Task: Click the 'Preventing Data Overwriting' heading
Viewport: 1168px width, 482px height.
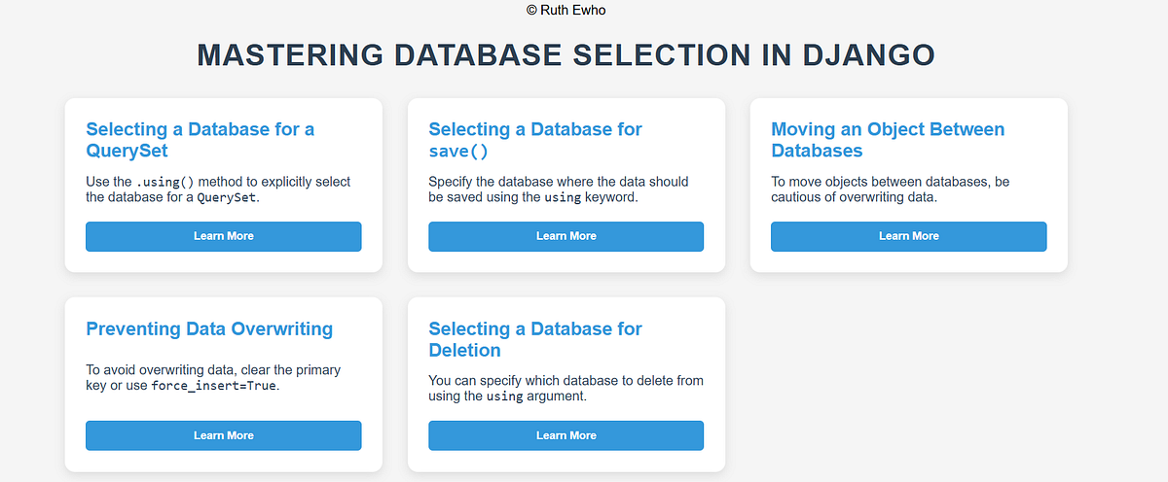Action: click(209, 328)
